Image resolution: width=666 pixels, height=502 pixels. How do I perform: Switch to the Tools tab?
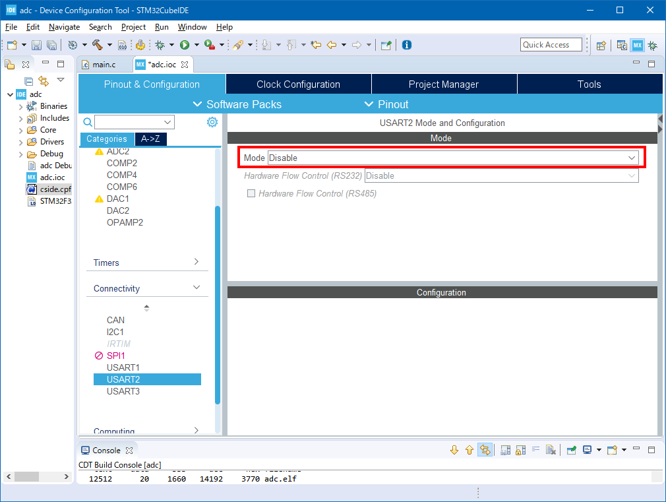[590, 84]
